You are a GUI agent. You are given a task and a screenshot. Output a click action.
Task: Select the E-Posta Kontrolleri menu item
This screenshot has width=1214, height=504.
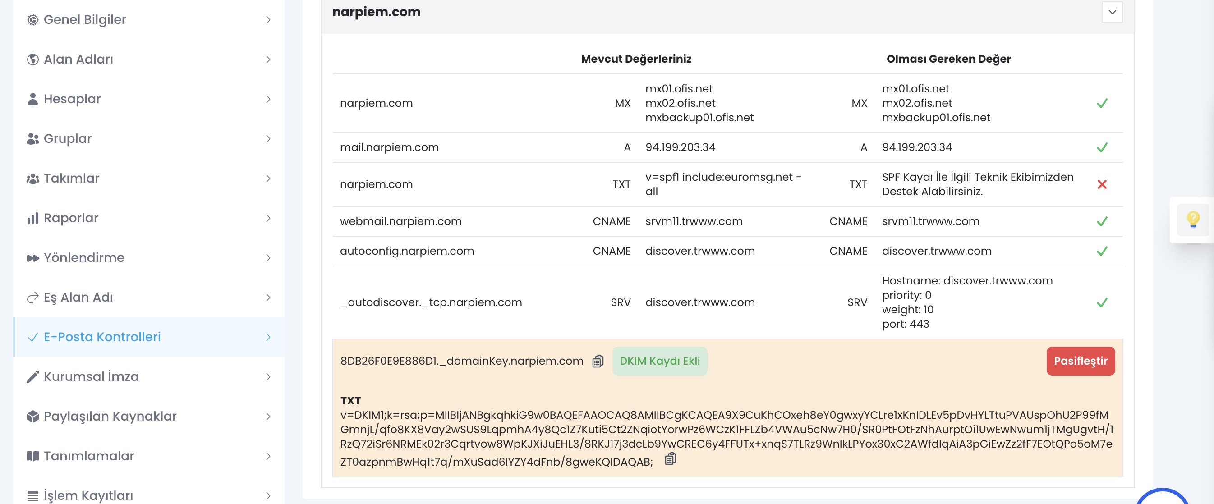pyautogui.click(x=149, y=337)
